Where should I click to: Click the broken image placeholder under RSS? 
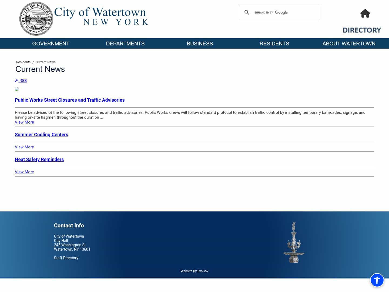(x=17, y=89)
